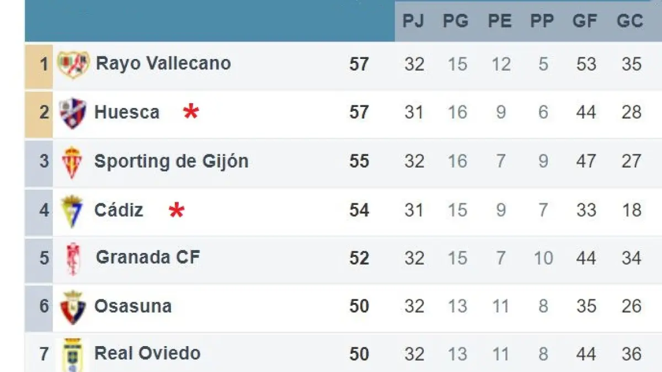
Task: Click the Osasuna club crest
Action: click(73, 307)
